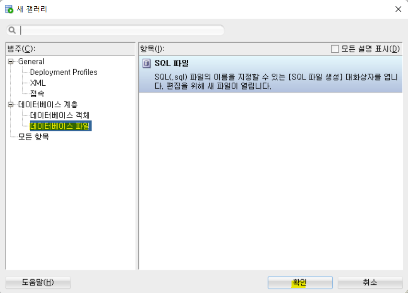The width and height of the screenshot is (408, 293).
Task: Collapse the General category node
Action: point(11,62)
